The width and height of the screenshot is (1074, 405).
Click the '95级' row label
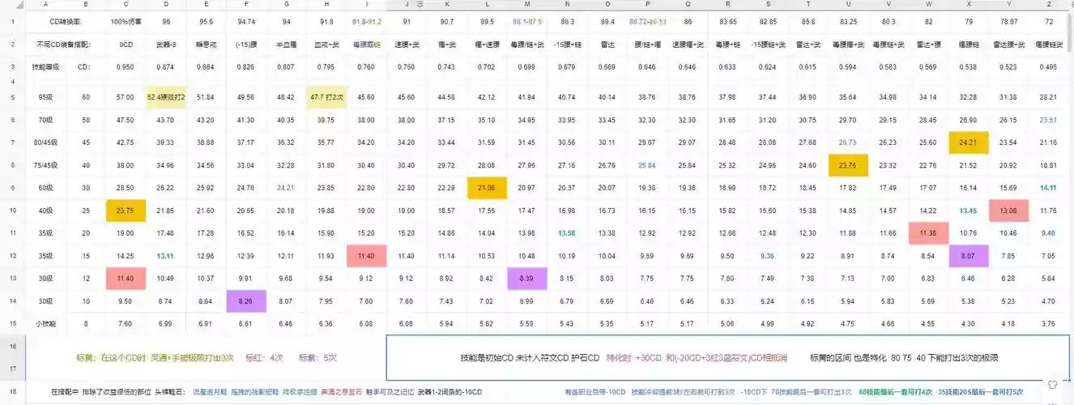coord(45,97)
